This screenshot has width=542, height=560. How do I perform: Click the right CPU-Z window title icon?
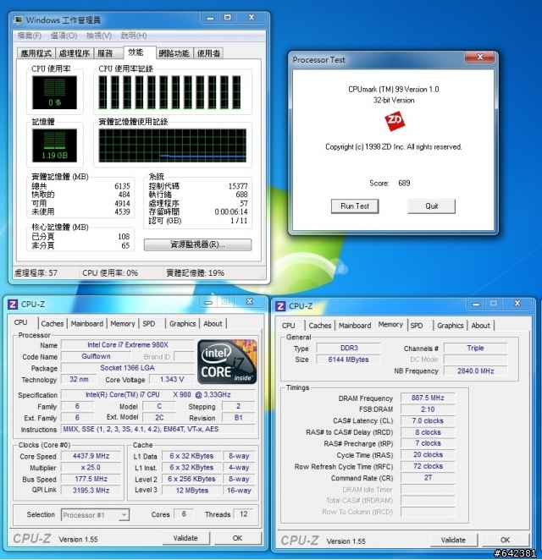[280, 306]
